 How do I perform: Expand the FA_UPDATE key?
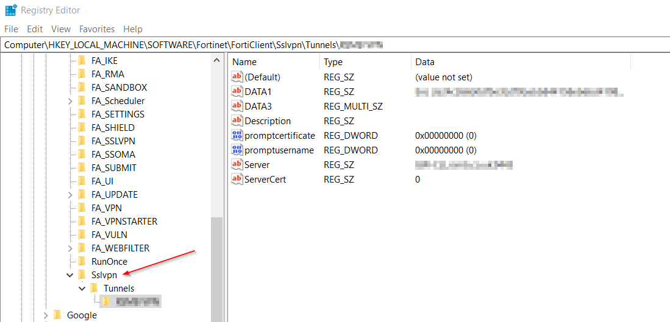pyautogui.click(x=70, y=195)
